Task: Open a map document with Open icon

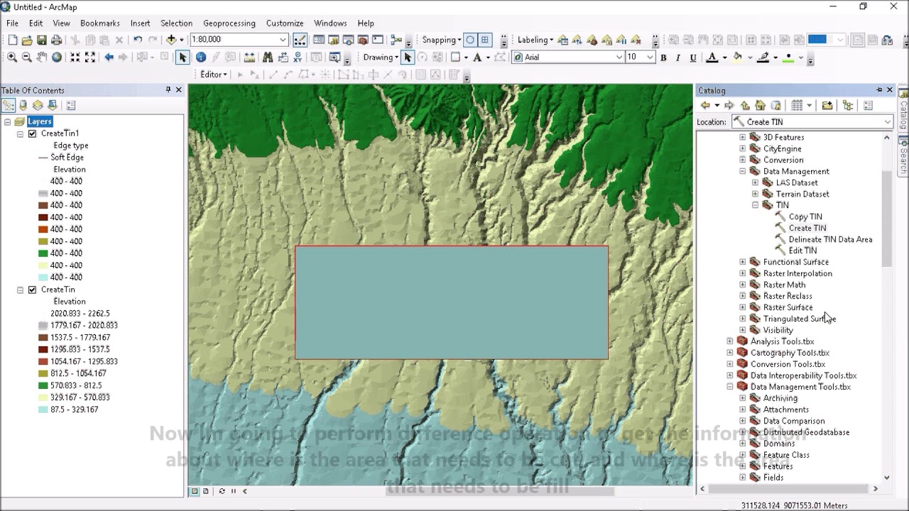Action: [x=27, y=40]
